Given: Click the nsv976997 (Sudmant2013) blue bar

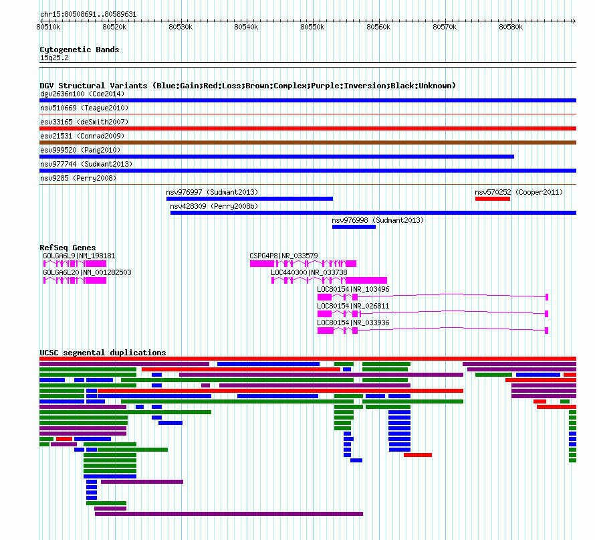Looking at the screenshot, I should tap(249, 199).
